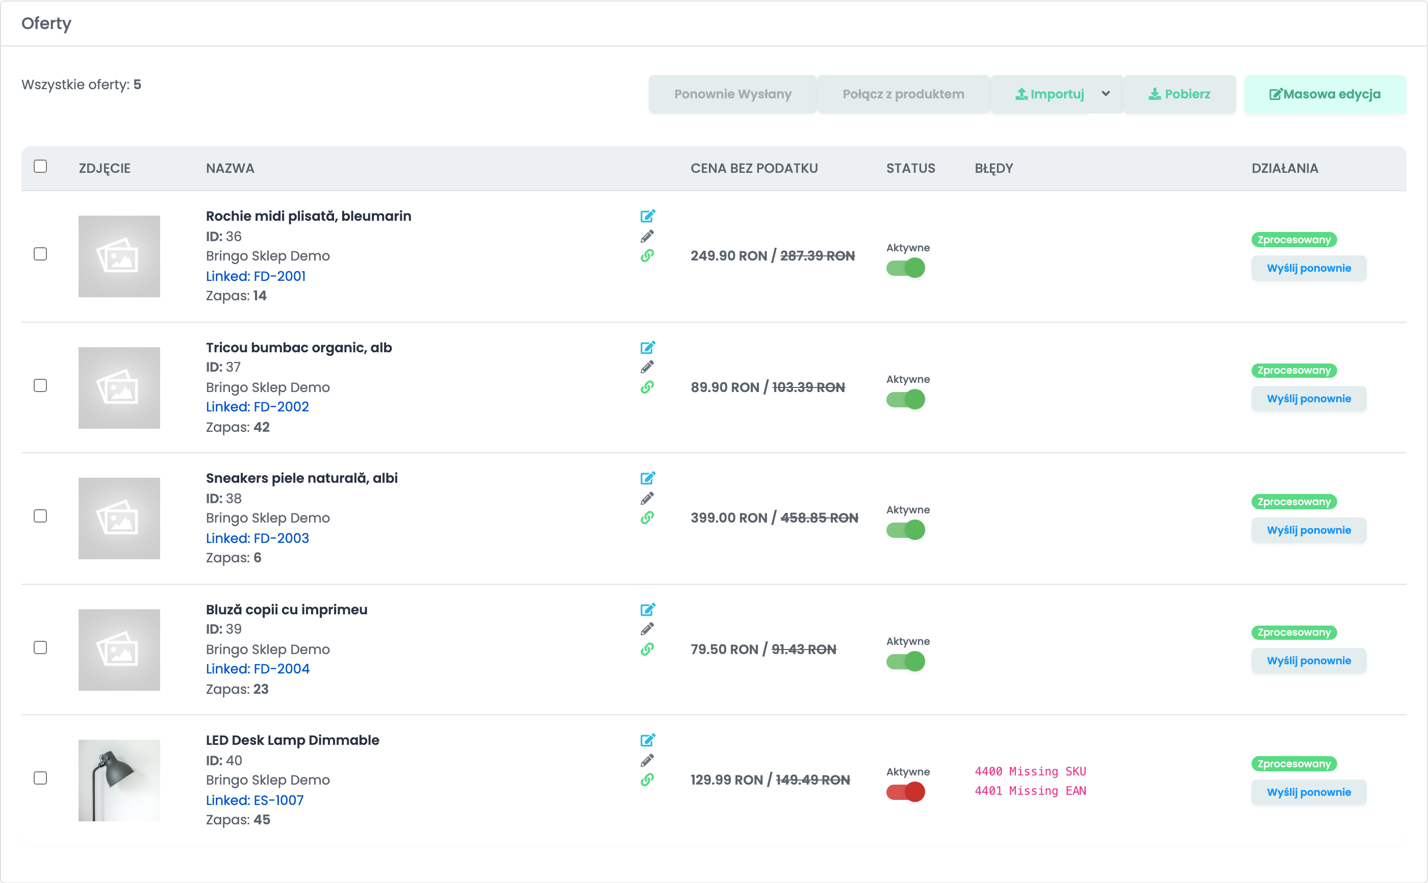Viewport: 1428px width, 883px height.
Task: Click Zprocesowany badge for Bluză copii
Action: tap(1294, 633)
